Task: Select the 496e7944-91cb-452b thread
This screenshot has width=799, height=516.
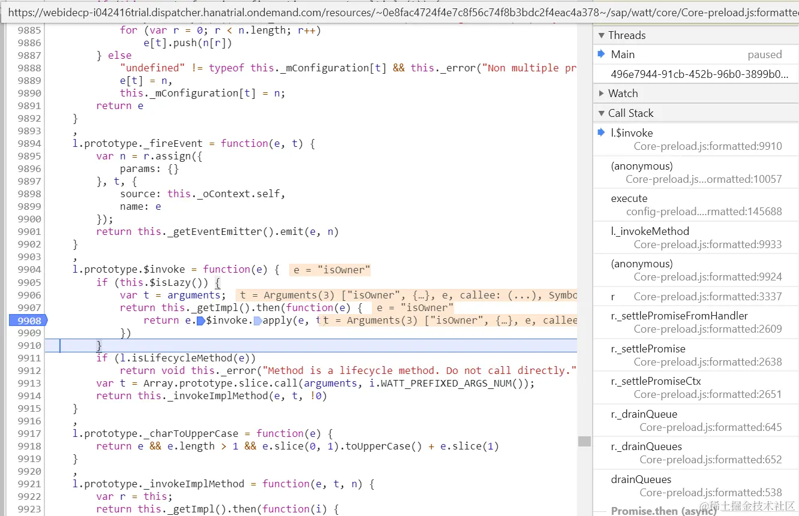Action: [x=696, y=74]
